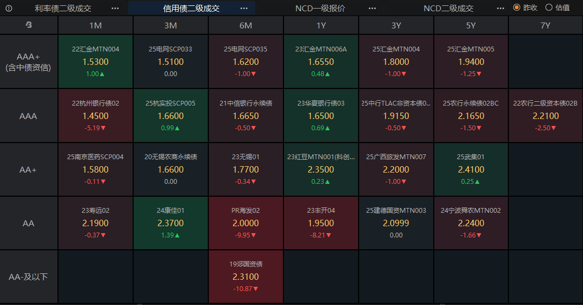Switch to NCD二级成交 tab
This screenshot has height=305, width=583.
coord(448,8)
